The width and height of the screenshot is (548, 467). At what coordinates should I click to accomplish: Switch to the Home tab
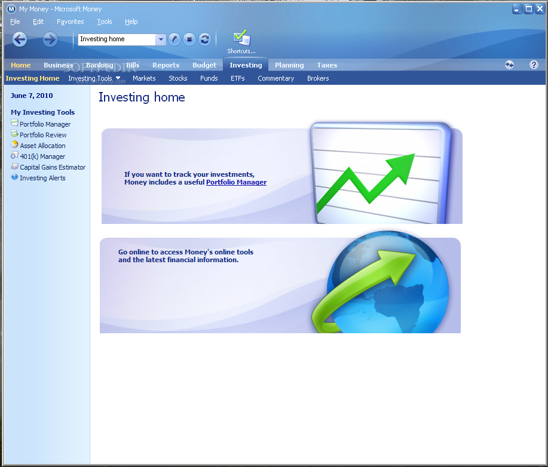tap(21, 65)
